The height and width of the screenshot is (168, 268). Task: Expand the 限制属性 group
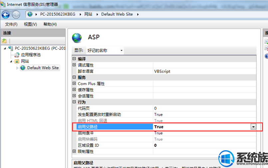(74, 151)
